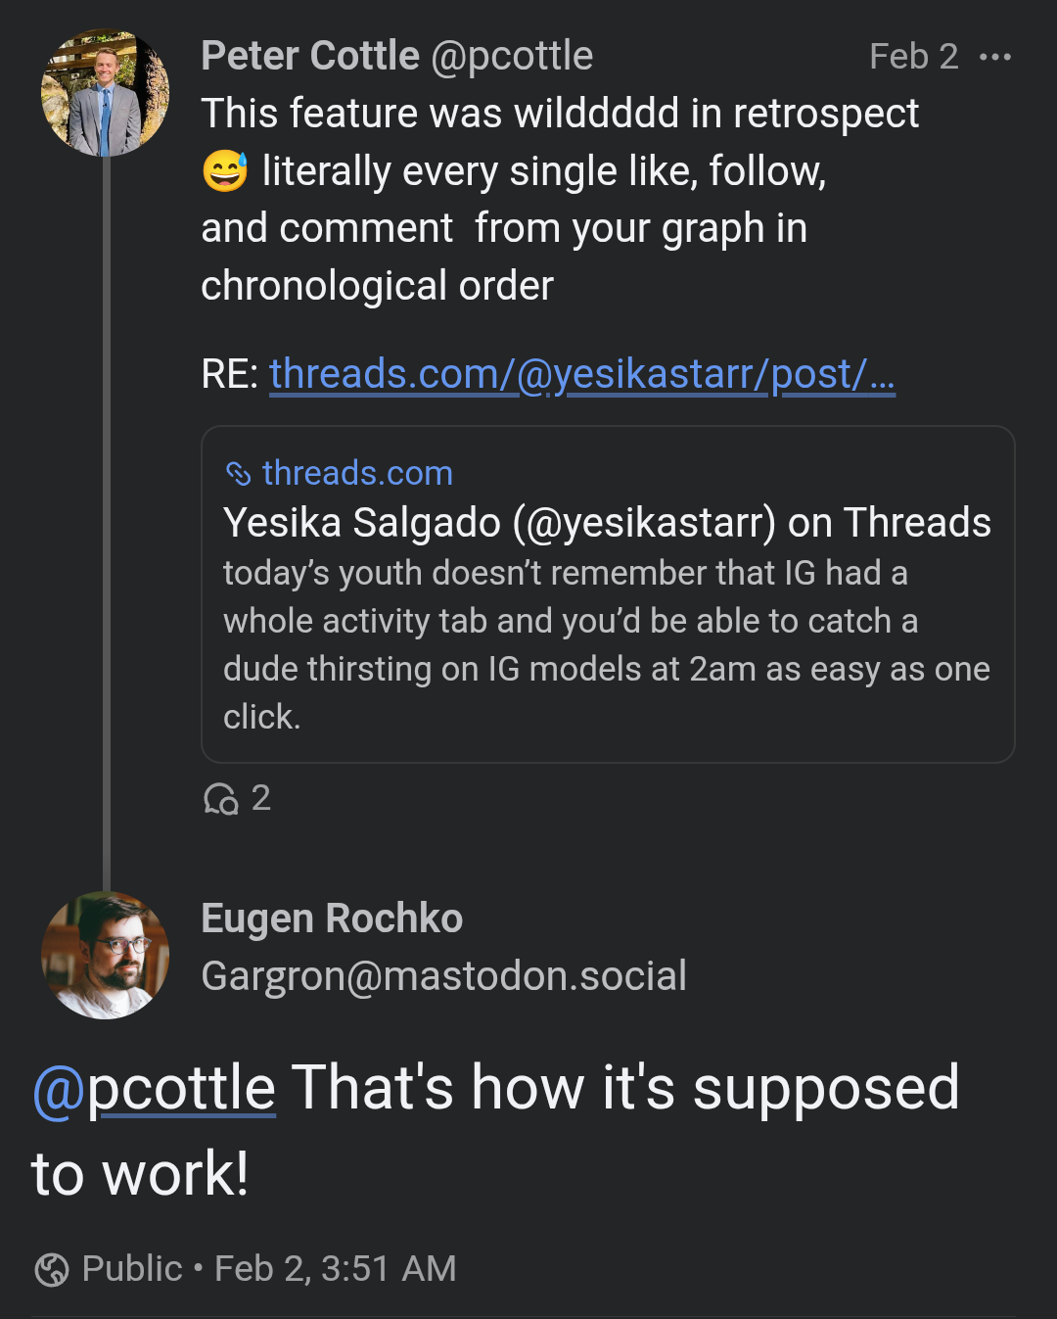Click the reply count number 2

tap(260, 799)
